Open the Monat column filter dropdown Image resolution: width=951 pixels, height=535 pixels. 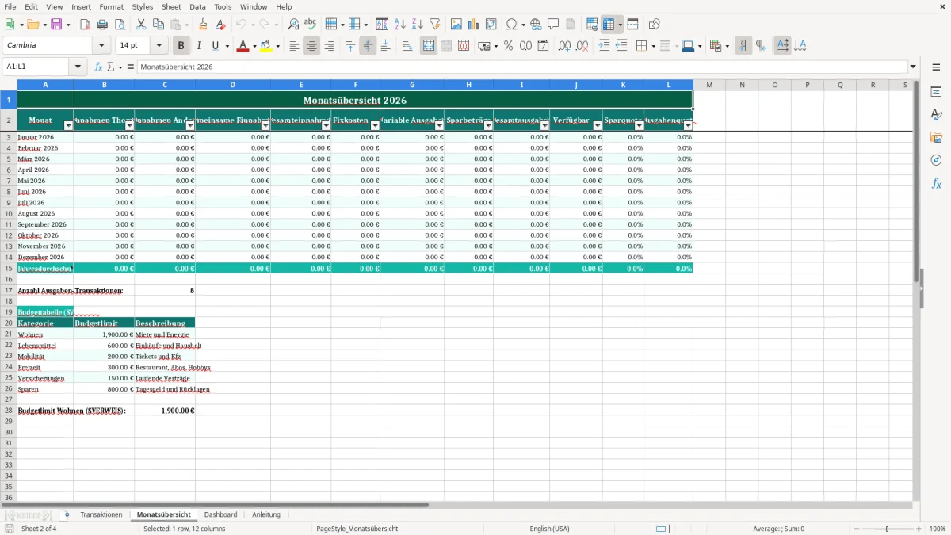point(68,126)
